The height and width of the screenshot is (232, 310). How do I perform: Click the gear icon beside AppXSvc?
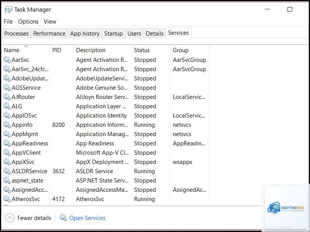click(7, 162)
